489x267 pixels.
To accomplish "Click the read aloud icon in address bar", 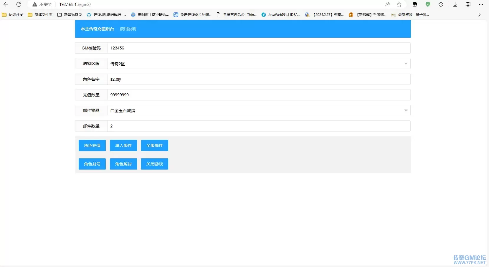I will 387,4.
